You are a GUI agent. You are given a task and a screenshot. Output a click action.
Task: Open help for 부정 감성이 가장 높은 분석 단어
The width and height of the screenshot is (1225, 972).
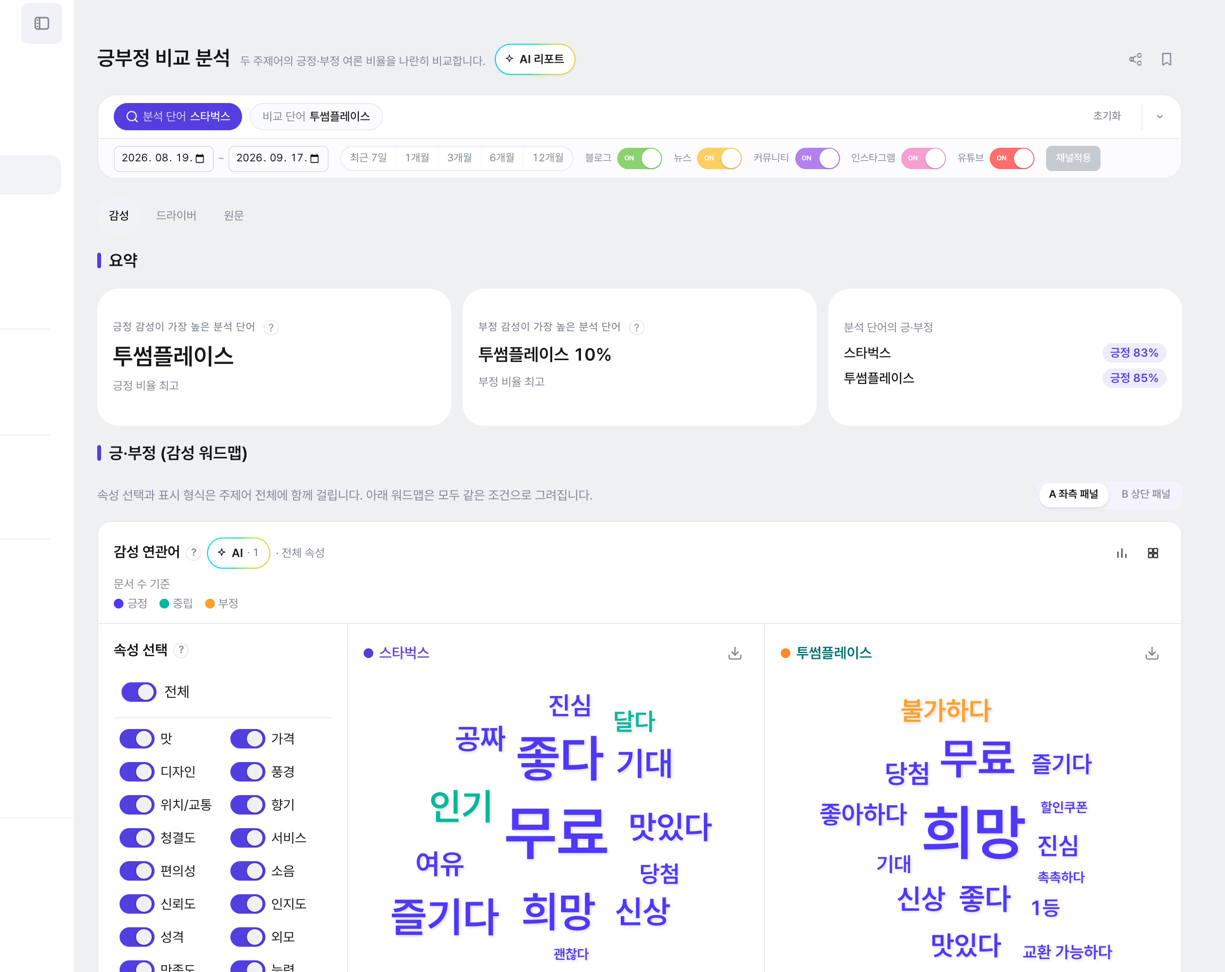pyautogui.click(x=637, y=327)
